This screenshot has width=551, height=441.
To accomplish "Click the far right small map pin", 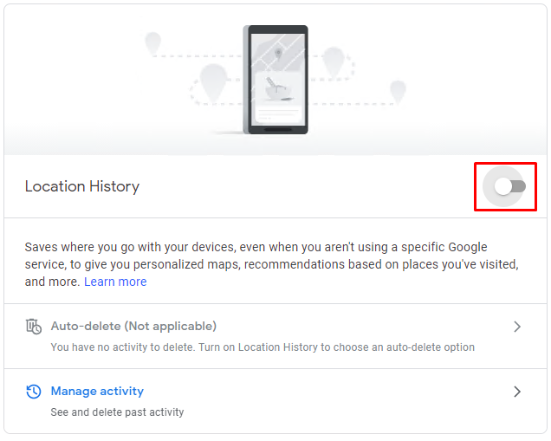I will pos(398,92).
